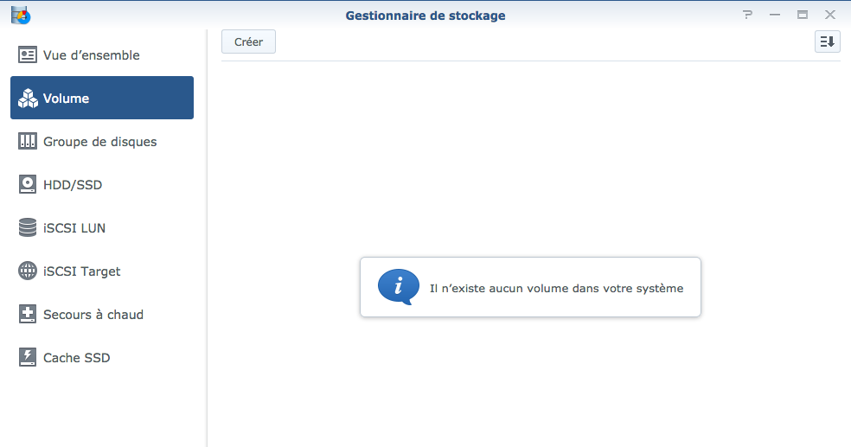Click the Vue d'ensemble overview card icon
This screenshot has height=447, width=851.
point(27,54)
